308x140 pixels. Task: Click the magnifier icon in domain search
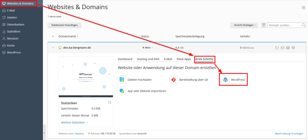tap(303, 25)
